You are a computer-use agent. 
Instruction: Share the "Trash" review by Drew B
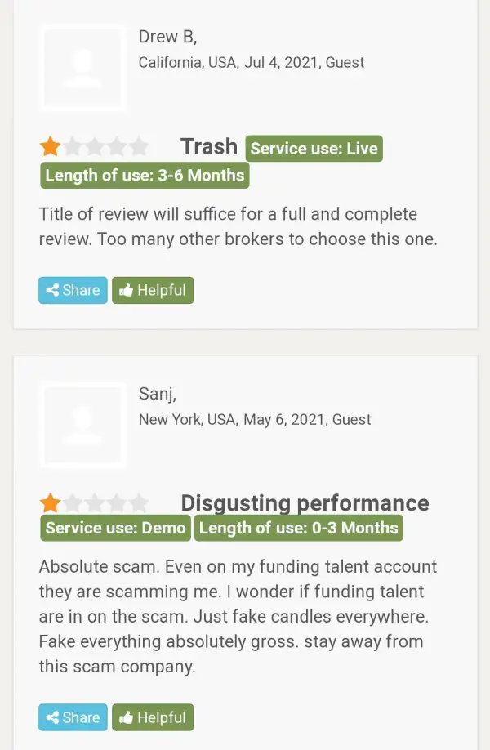point(73,290)
